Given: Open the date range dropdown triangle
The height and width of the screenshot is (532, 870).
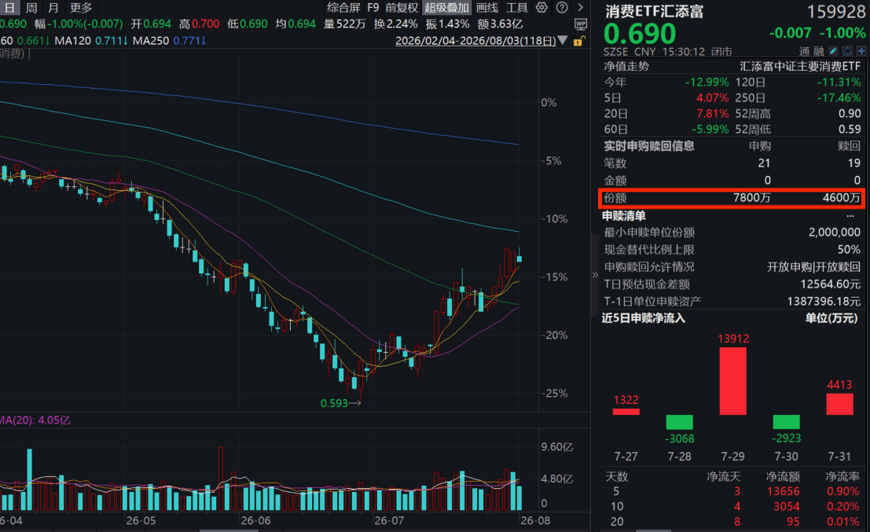Looking at the screenshot, I should pos(563,41).
